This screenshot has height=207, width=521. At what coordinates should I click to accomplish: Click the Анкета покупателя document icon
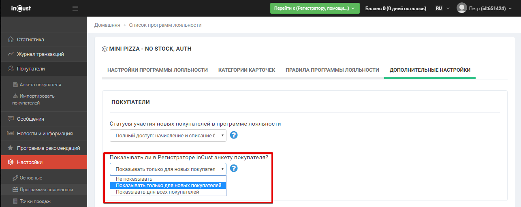[15, 85]
